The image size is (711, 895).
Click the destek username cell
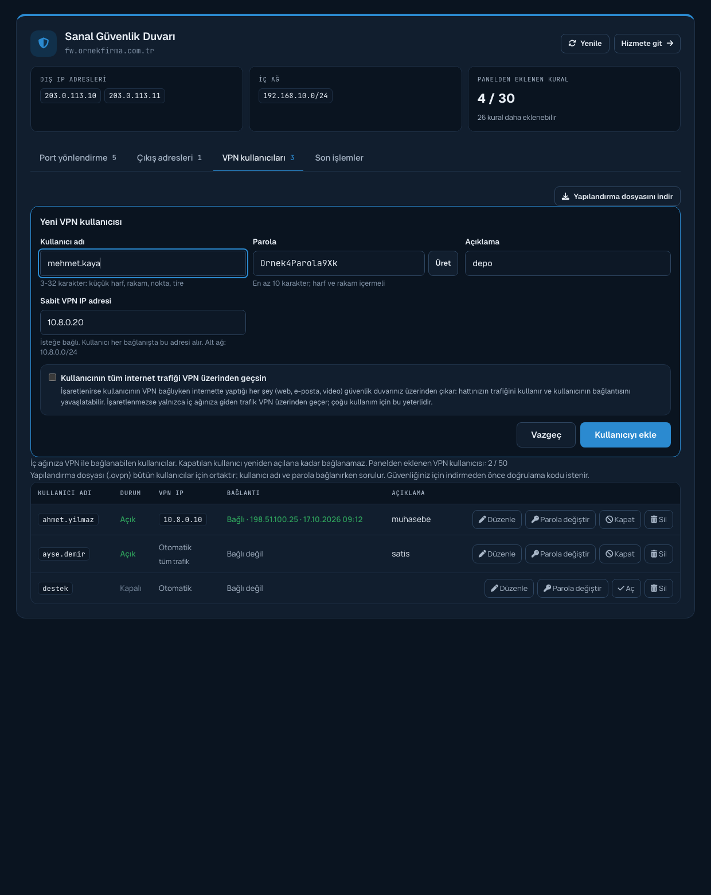55,589
